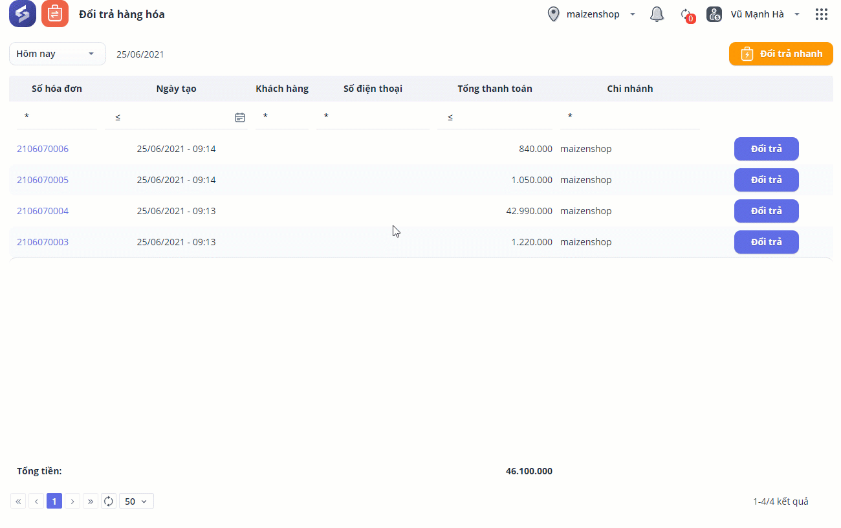Click the 46.100.000 grand total value
Screen dimensions: 841x528
[x=529, y=471]
